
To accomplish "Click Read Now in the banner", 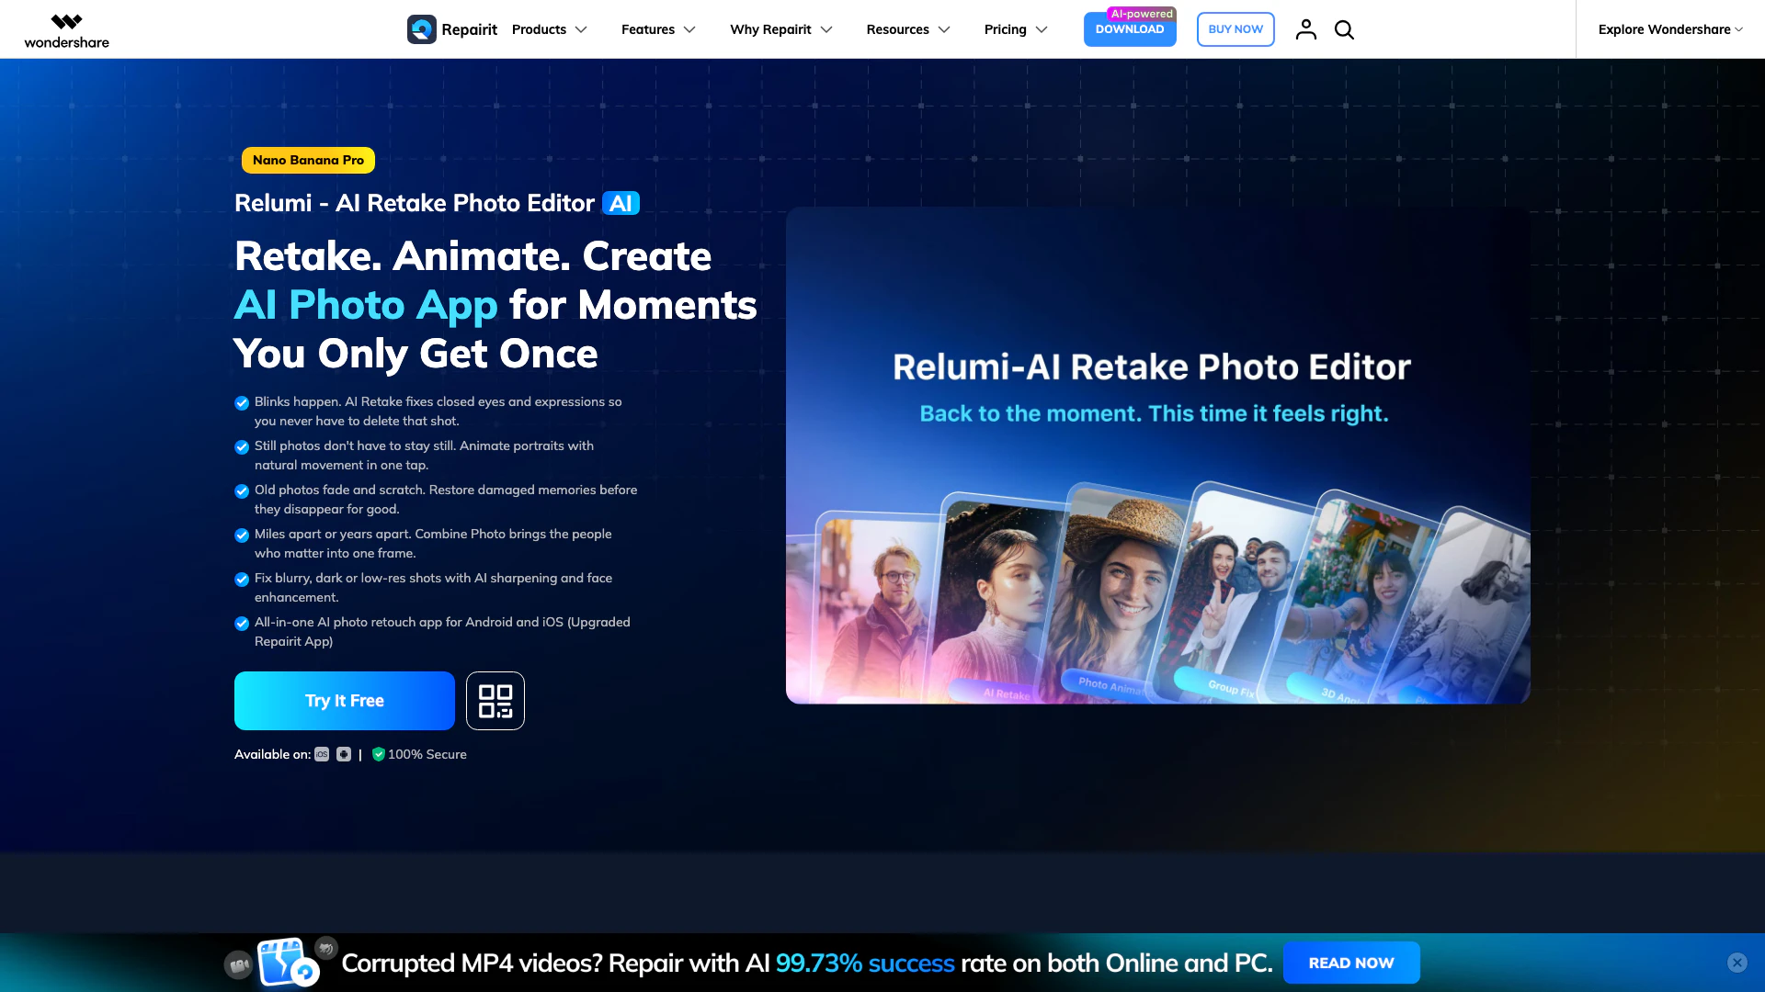I will click(x=1350, y=963).
